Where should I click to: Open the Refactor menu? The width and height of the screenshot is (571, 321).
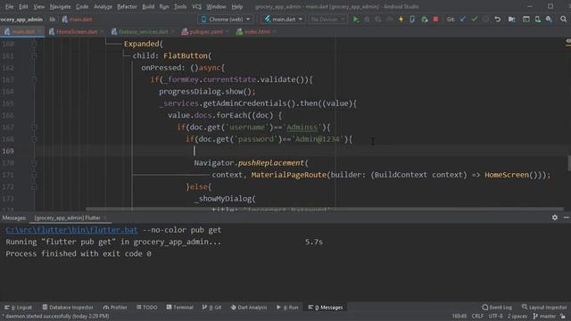click(x=127, y=6)
